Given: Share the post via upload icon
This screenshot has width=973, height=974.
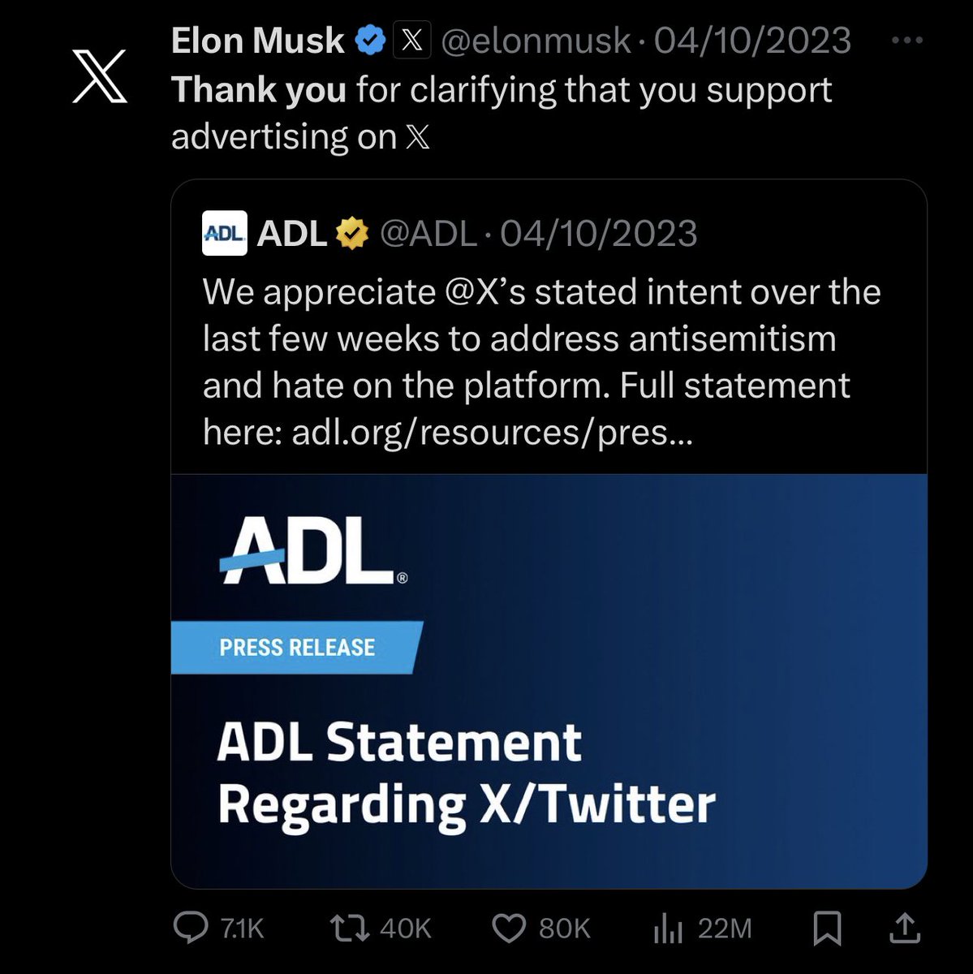Looking at the screenshot, I should 905,928.
